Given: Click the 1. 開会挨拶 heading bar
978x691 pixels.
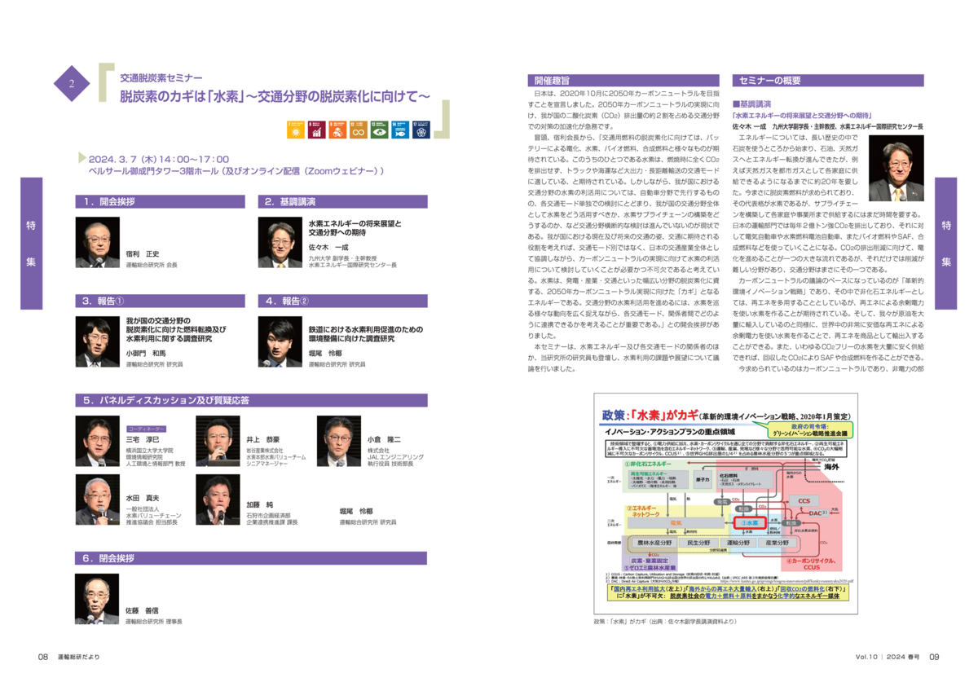Looking at the screenshot, I should click(159, 201).
